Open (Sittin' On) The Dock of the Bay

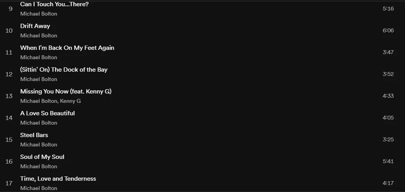64,70
